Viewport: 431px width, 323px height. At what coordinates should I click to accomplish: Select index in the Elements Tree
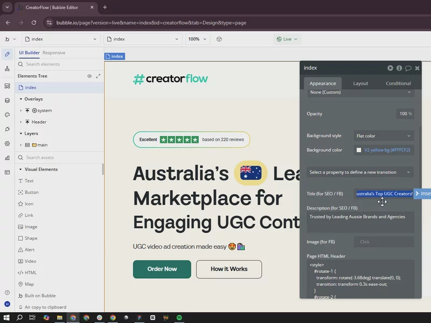(60, 88)
